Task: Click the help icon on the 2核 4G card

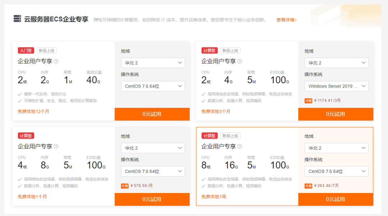Action: click(240, 61)
